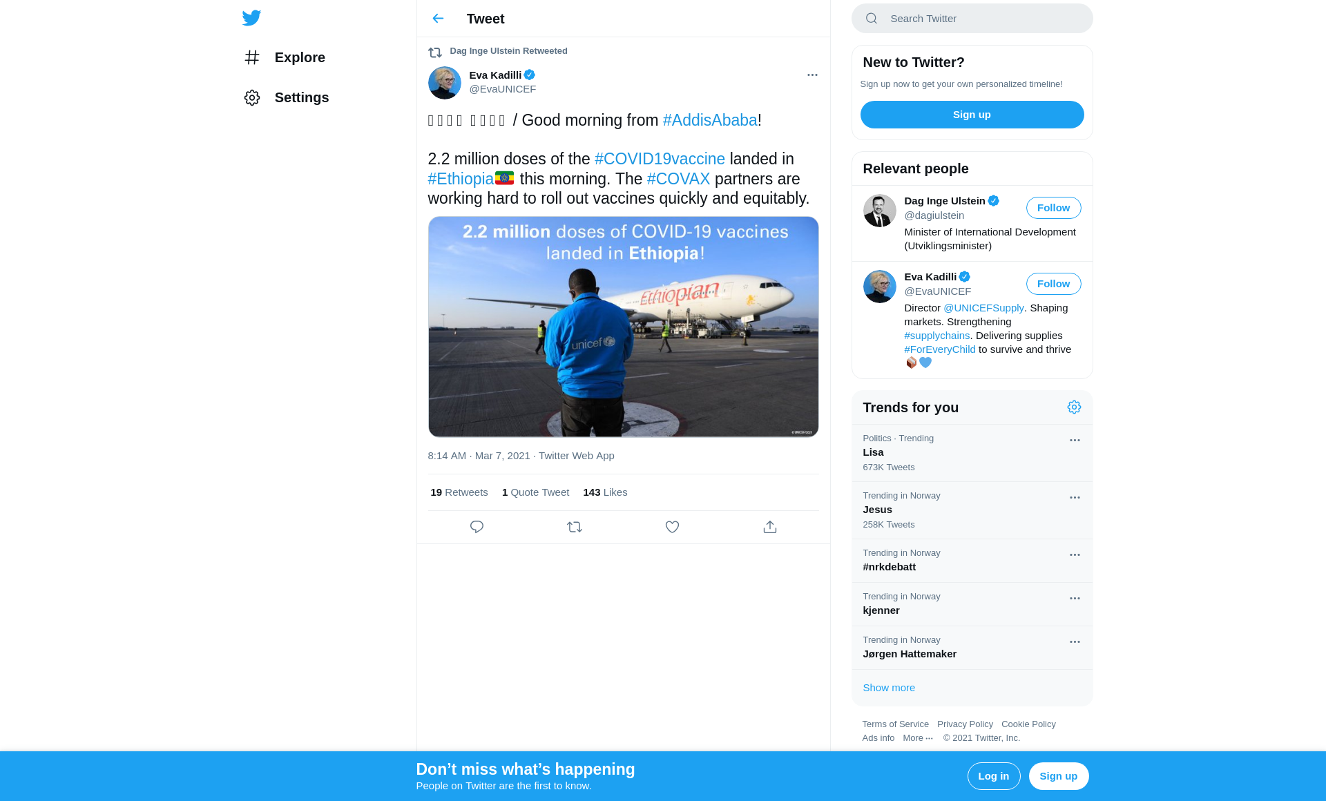The width and height of the screenshot is (1326, 801).
Task: Click the Settings gear icon in the sidebar
Action: (252, 97)
